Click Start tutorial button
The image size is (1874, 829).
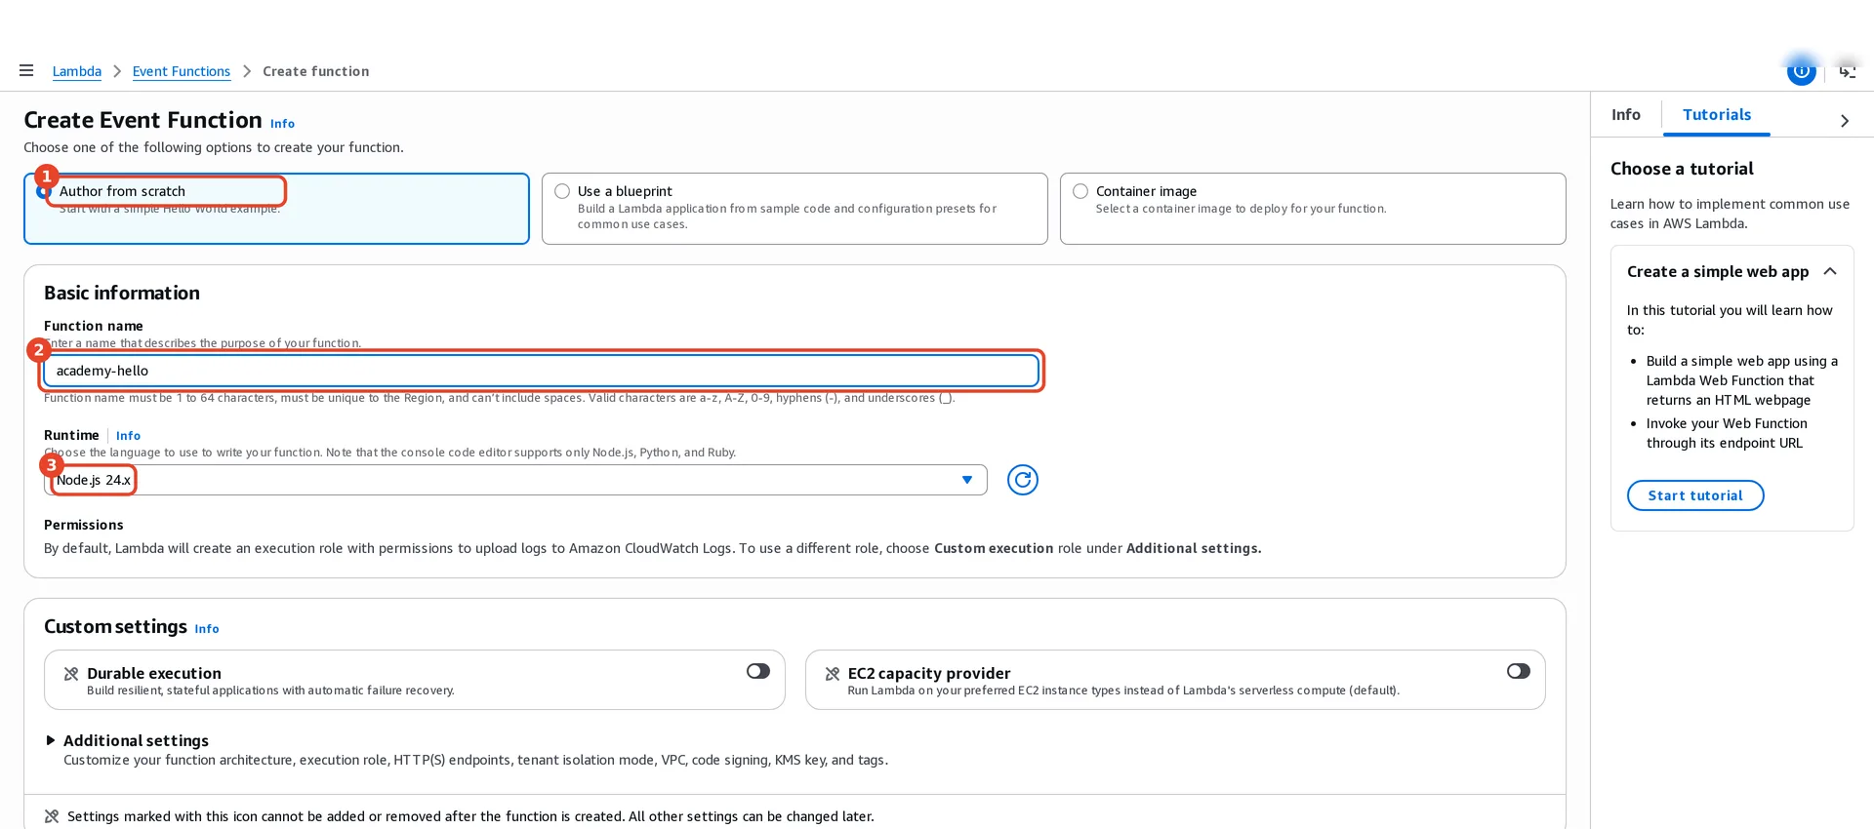click(1695, 495)
